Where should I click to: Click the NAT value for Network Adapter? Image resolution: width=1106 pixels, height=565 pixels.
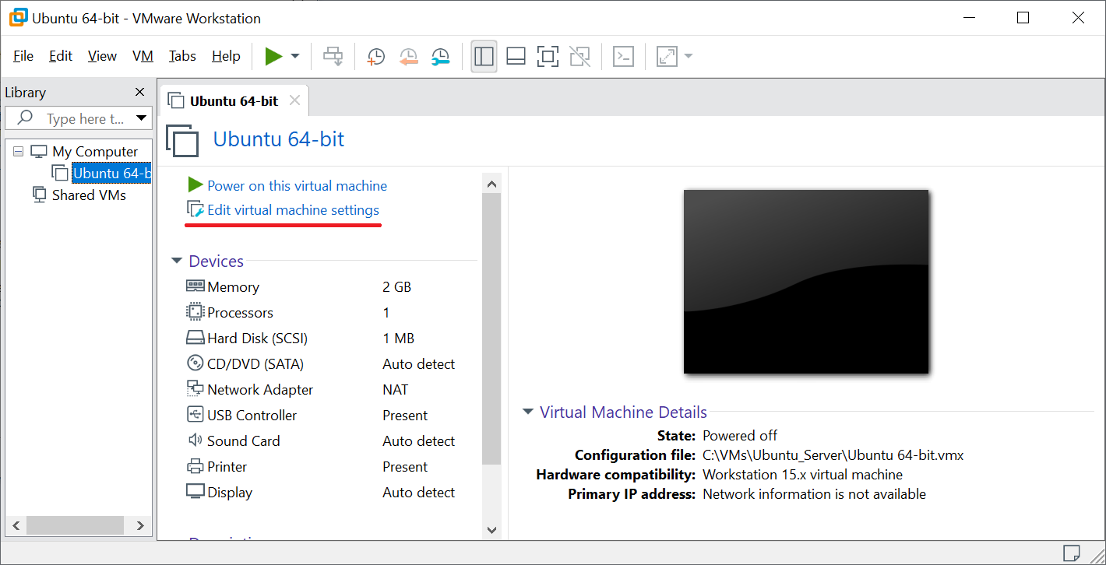(x=396, y=389)
